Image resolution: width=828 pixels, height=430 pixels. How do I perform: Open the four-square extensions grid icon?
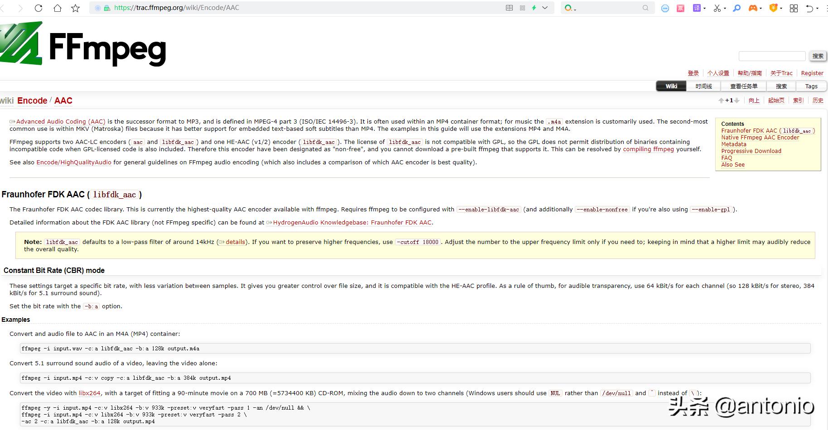794,8
